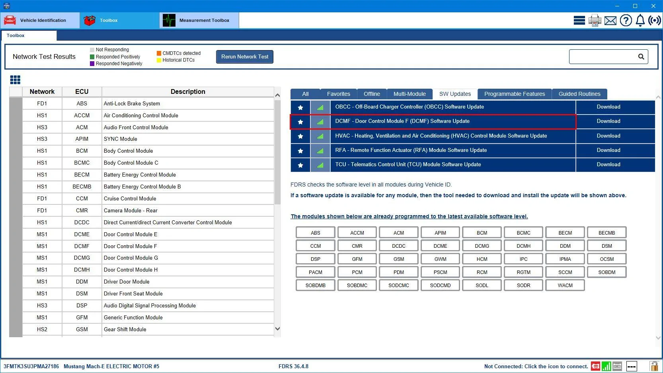663x373 pixels.
Task: Favorite the DCMF software update star
Action: pos(300,122)
